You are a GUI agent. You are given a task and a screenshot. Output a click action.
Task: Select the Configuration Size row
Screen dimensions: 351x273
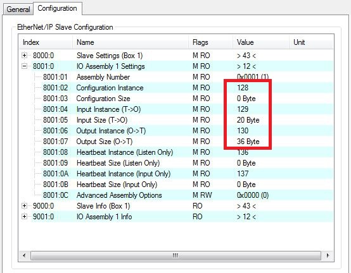tap(176, 99)
